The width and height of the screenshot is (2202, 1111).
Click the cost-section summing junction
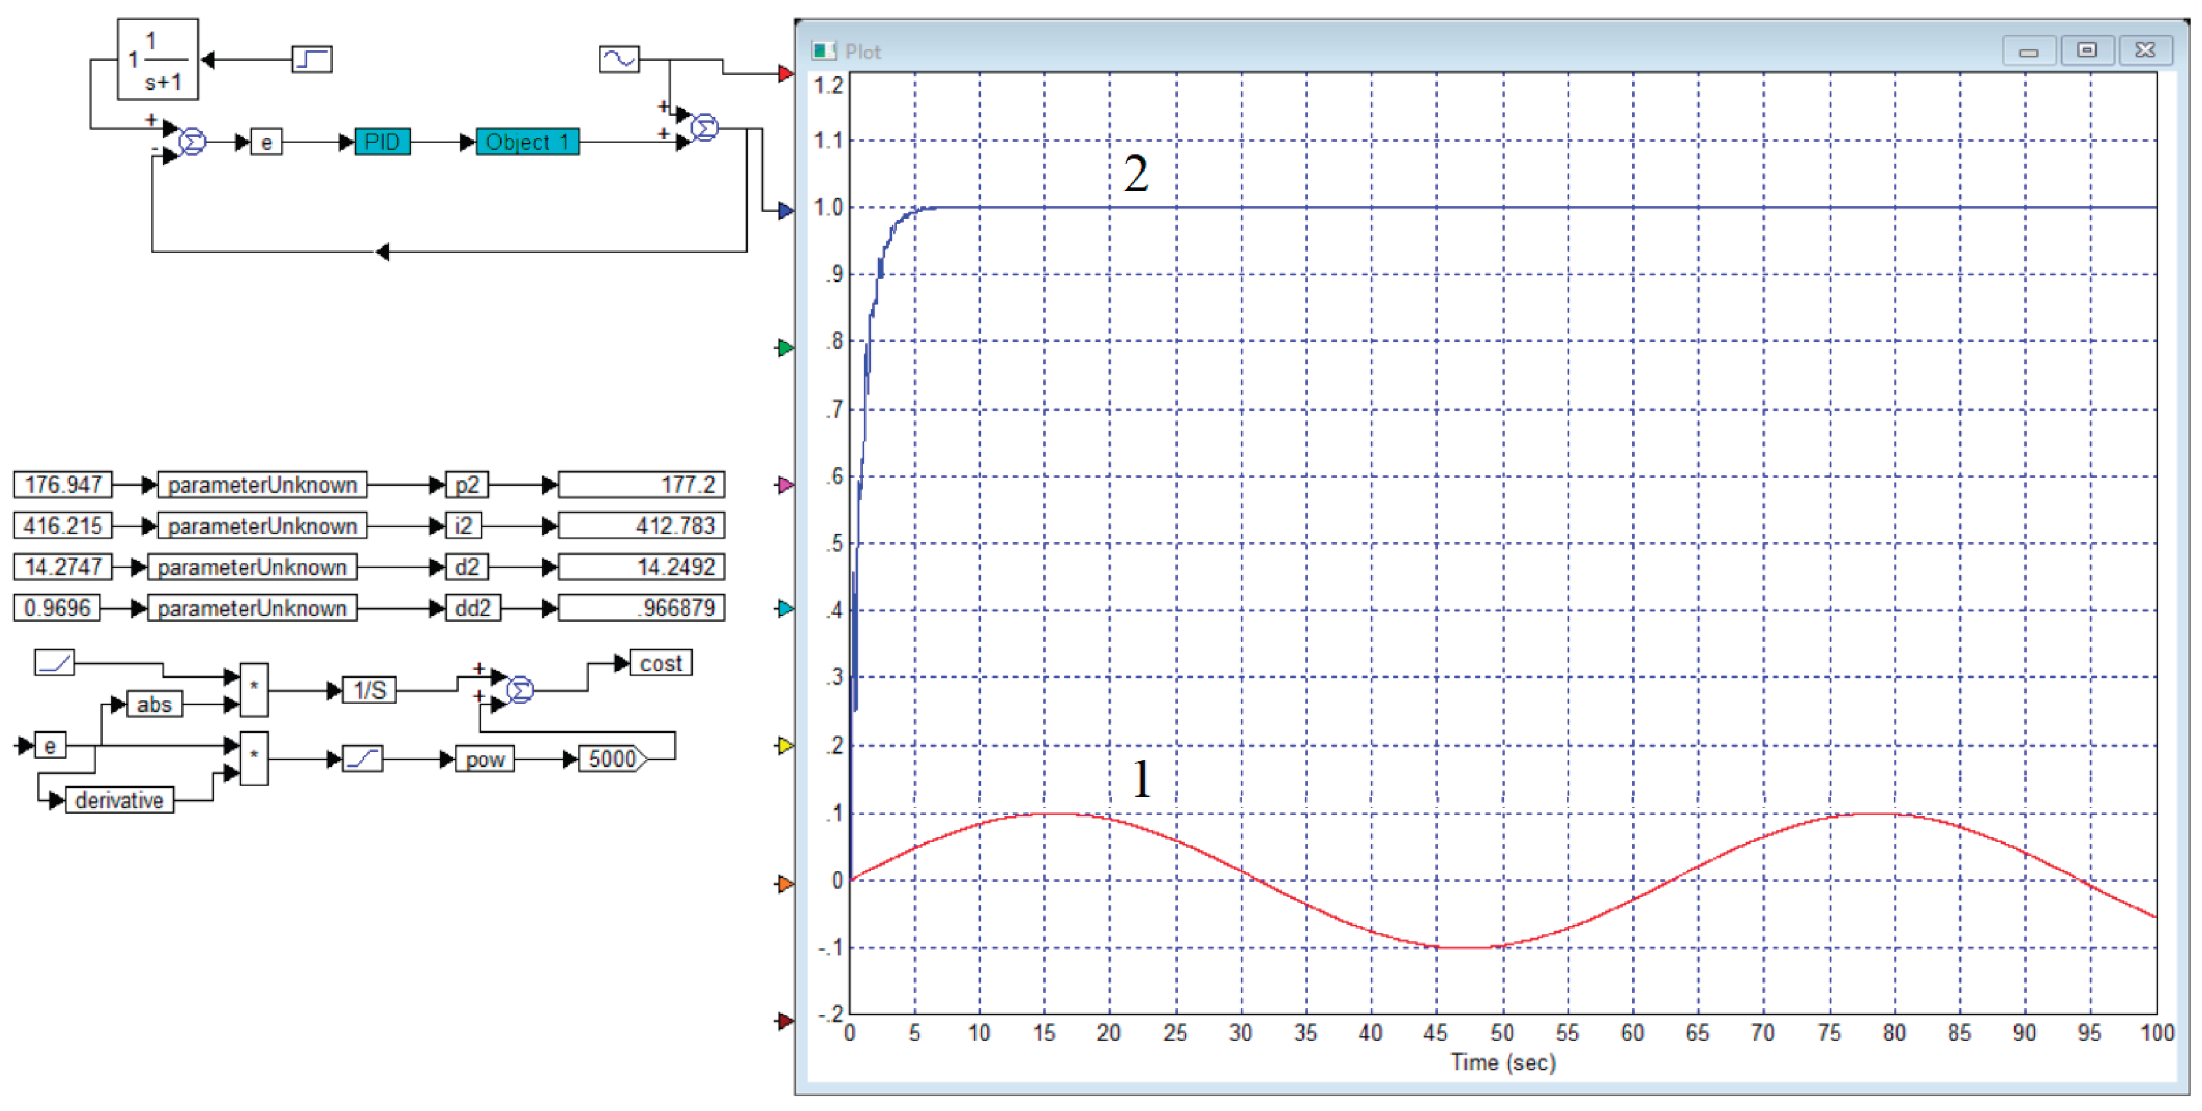(x=520, y=689)
